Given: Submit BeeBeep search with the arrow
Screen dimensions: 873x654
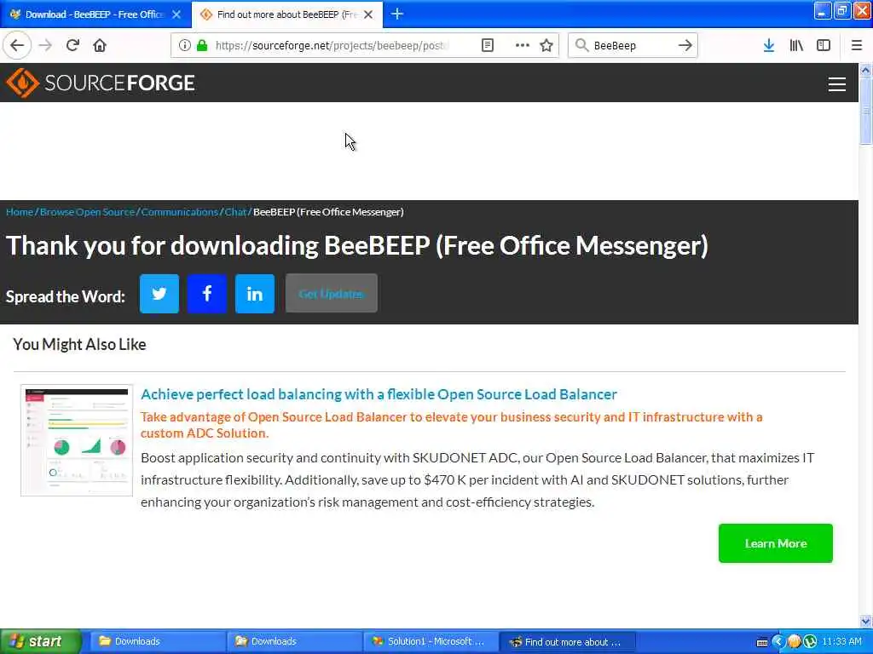Looking at the screenshot, I should [x=685, y=45].
